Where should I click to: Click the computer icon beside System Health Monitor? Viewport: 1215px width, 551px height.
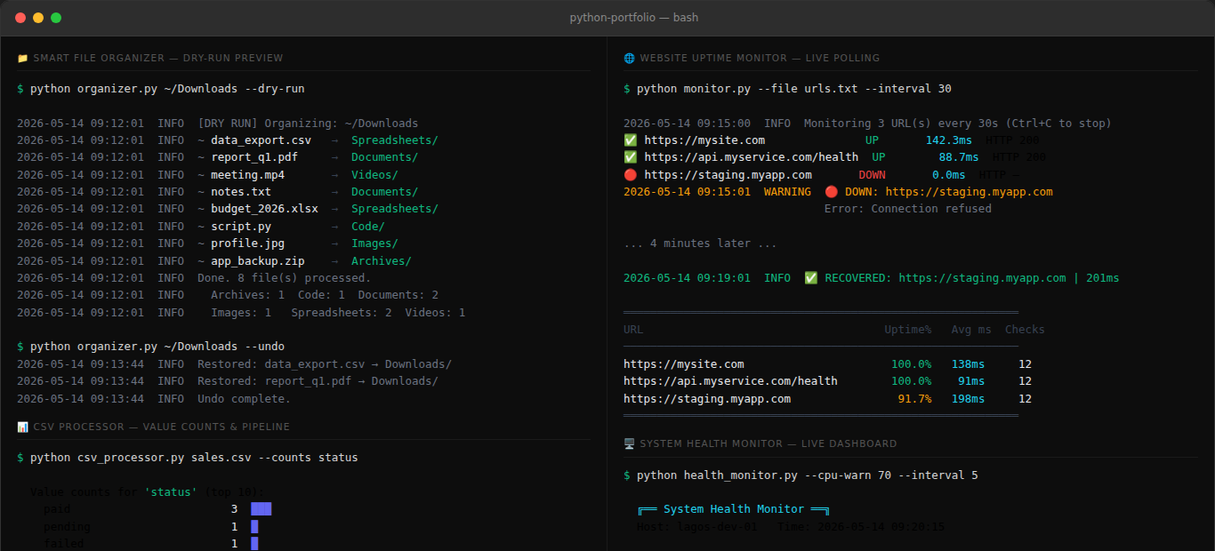[x=630, y=443]
